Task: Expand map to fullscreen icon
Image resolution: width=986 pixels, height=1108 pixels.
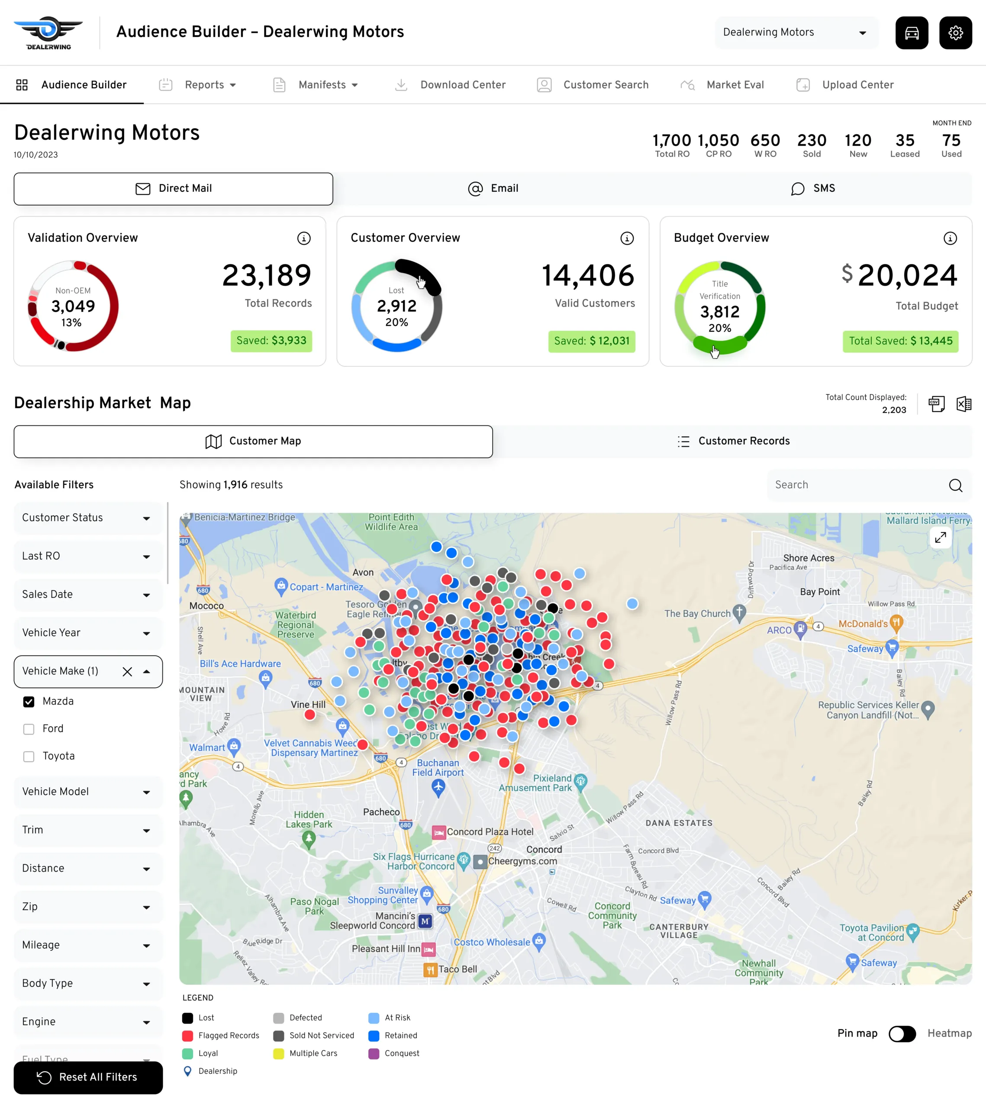Action: 941,537
